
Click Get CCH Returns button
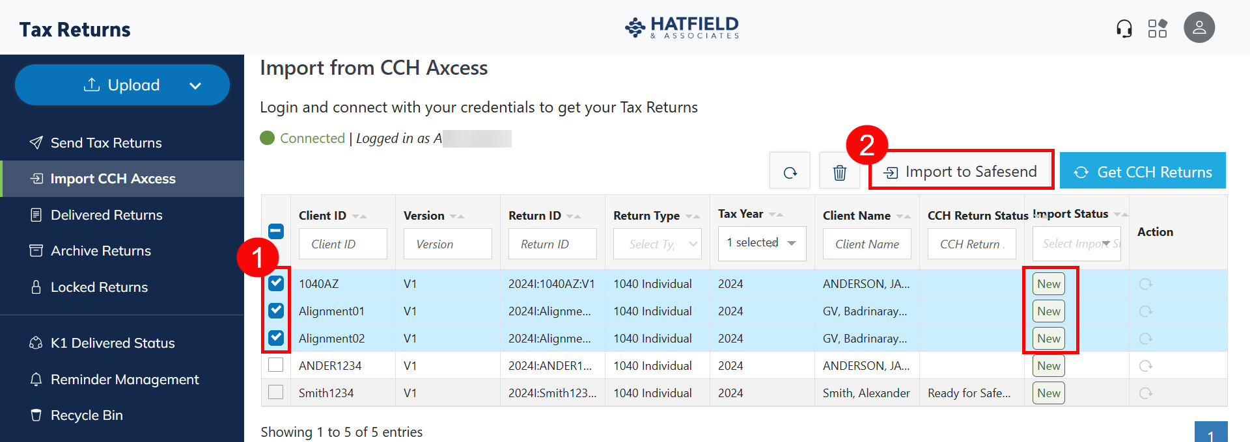[1143, 172]
